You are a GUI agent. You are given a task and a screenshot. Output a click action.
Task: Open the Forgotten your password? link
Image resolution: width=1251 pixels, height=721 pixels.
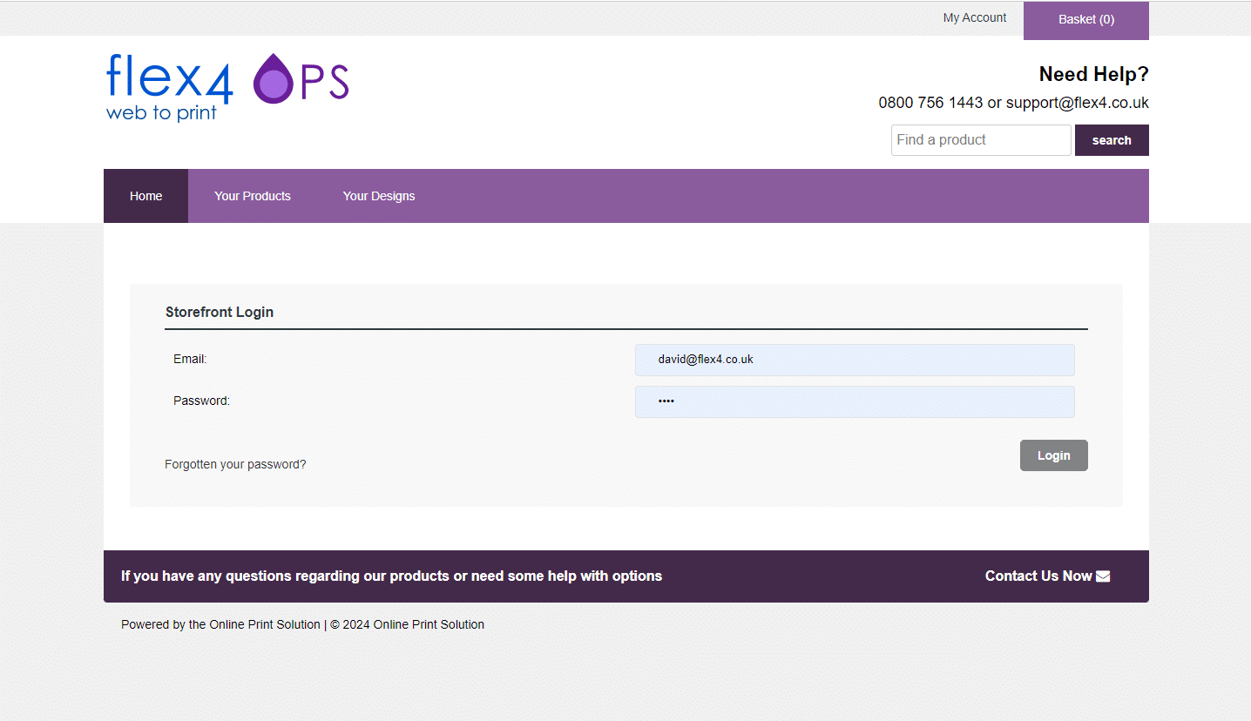tap(235, 464)
